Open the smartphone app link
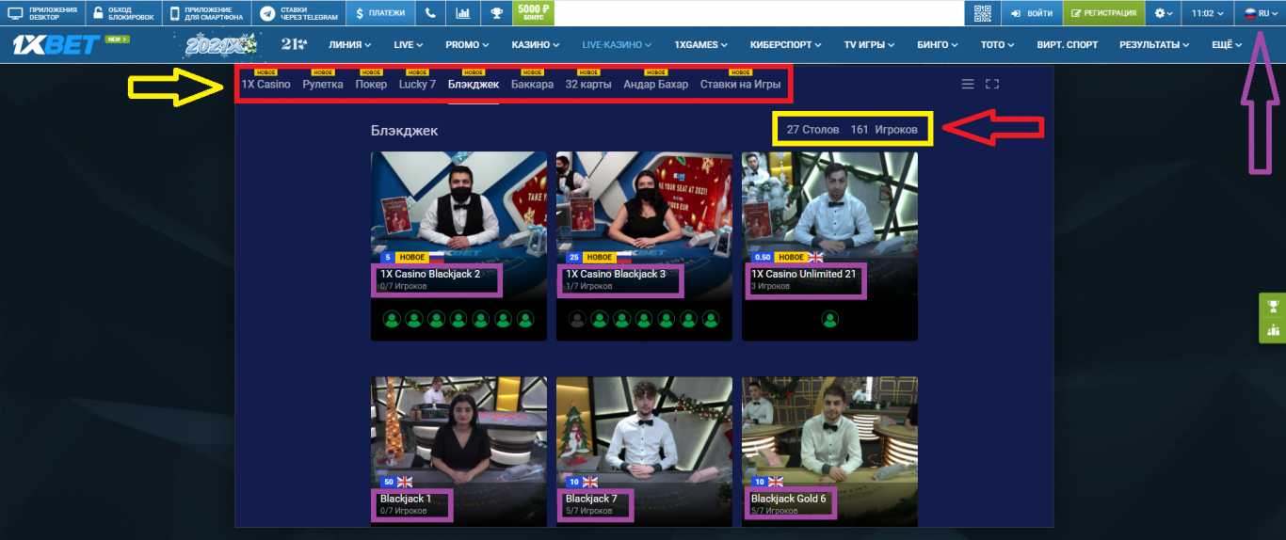Viewport: 1286px width, 540px height. click(207, 13)
